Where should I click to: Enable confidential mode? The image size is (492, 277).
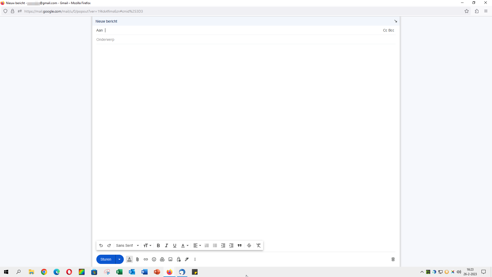[x=178, y=259]
